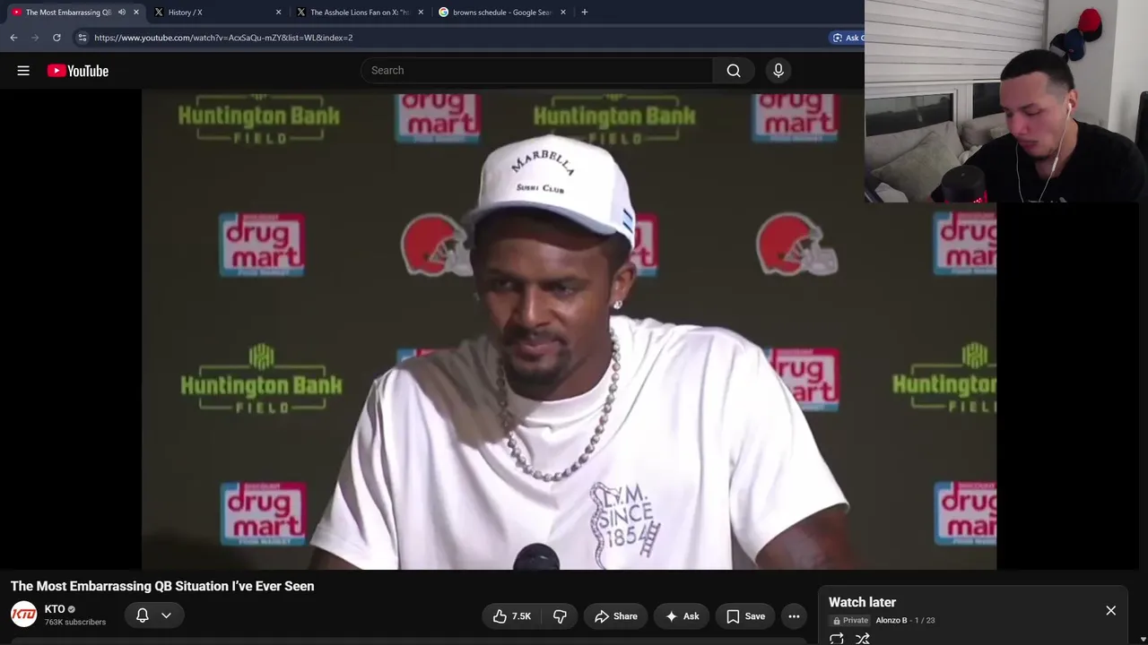Open the KTO channel avatar

(x=23, y=615)
